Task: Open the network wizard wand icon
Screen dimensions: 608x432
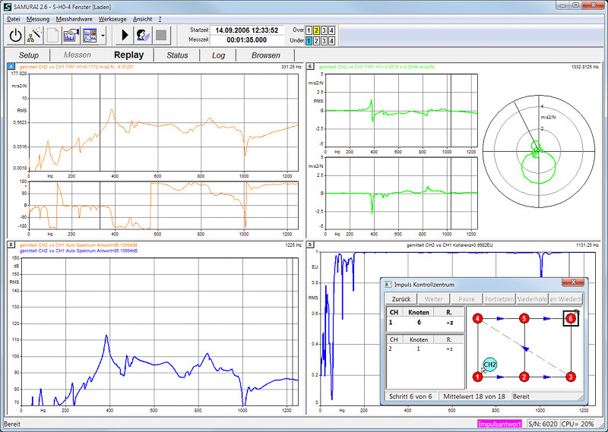Action: click(35, 34)
